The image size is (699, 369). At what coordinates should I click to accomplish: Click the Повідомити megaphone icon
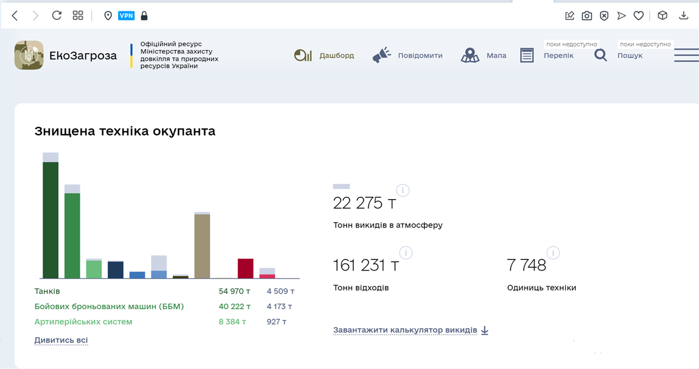click(x=382, y=55)
